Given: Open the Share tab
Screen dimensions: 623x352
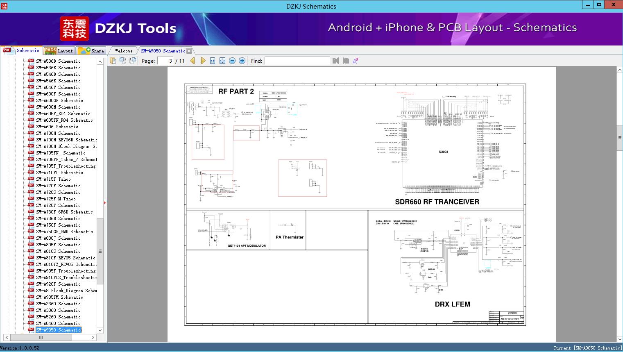Looking at the screenshot, I should (x=91, y=51).
